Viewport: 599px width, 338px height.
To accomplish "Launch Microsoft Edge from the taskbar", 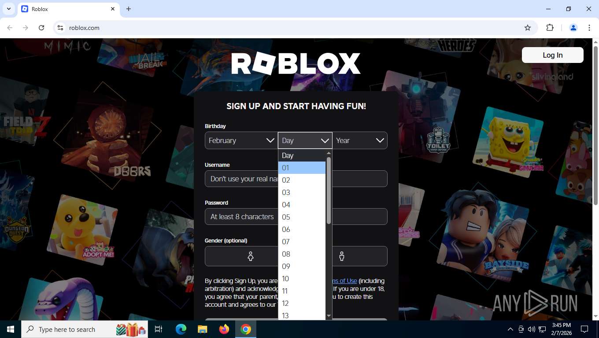I will pyautogui.click(x=181, y=329).
